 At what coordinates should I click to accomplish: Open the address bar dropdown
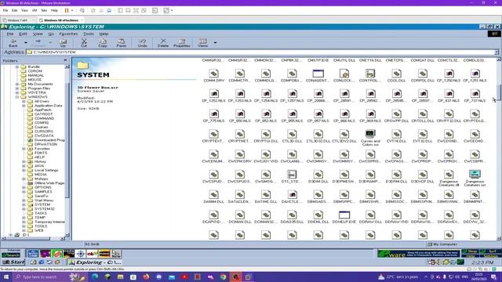click(497, 52)
